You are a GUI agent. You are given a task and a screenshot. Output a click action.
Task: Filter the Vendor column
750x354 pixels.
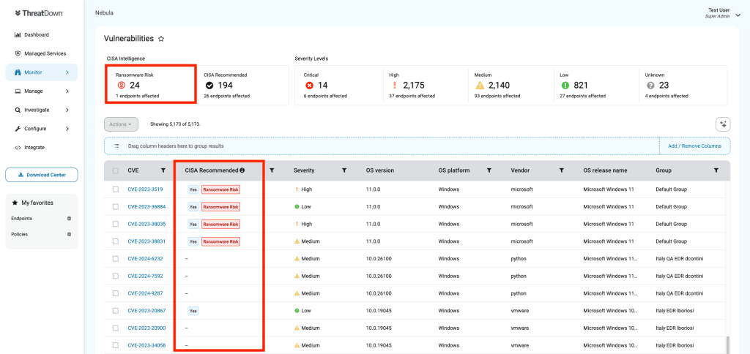coord(562,170)
